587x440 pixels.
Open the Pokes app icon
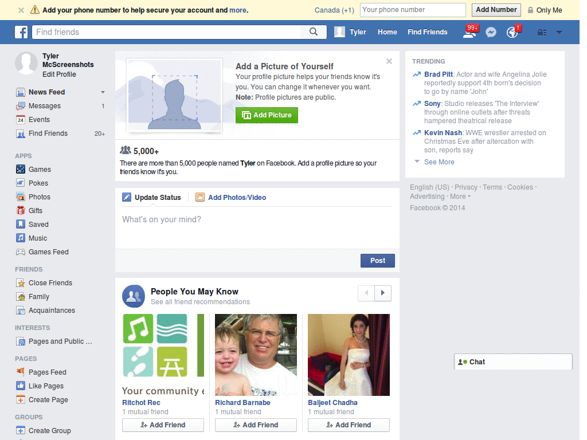click(21, 183)
